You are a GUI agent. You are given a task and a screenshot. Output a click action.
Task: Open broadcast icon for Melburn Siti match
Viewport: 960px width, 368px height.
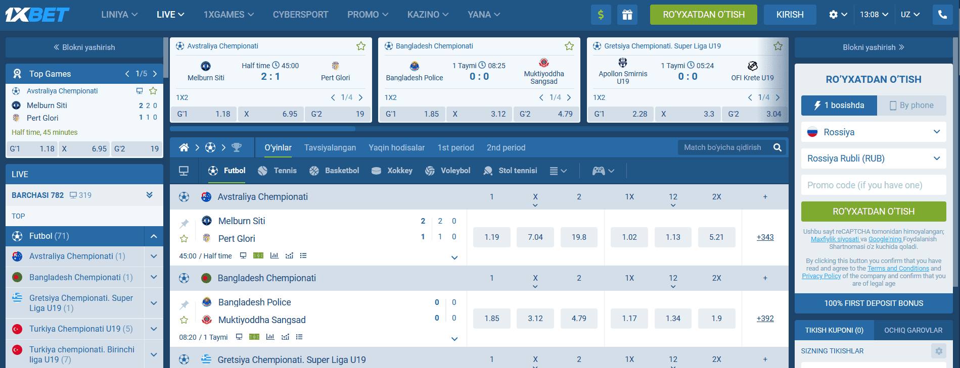tap(243, 255)
